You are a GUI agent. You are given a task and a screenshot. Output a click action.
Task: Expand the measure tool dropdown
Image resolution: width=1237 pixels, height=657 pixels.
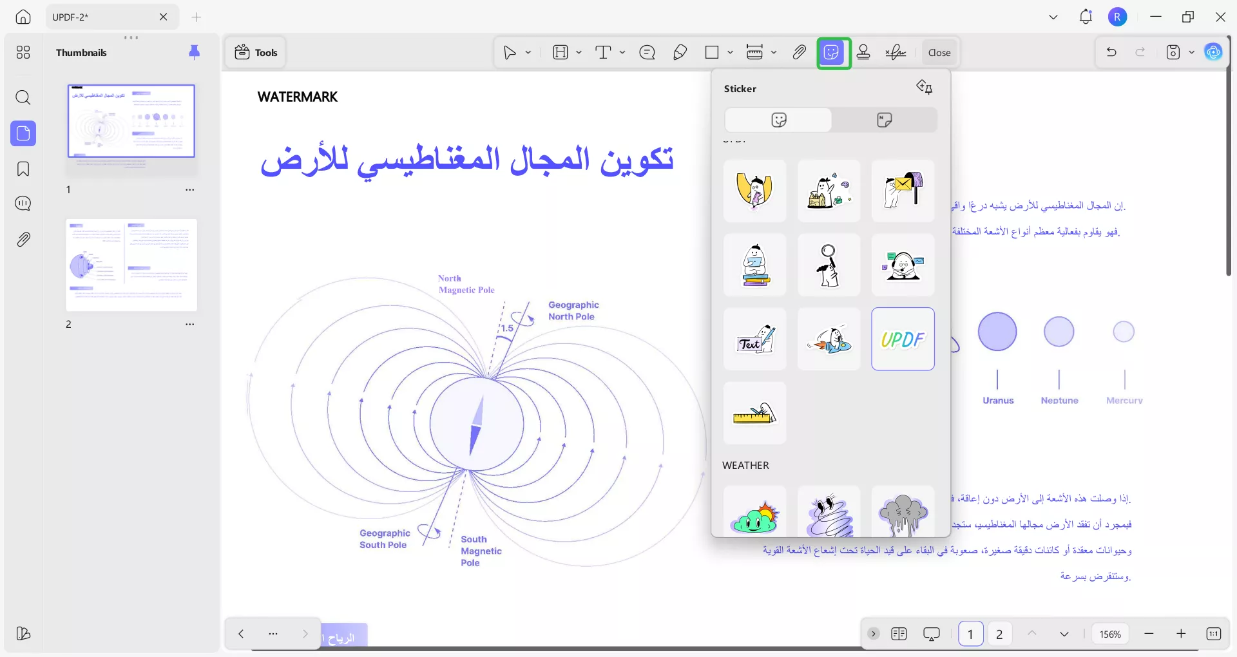773,52
